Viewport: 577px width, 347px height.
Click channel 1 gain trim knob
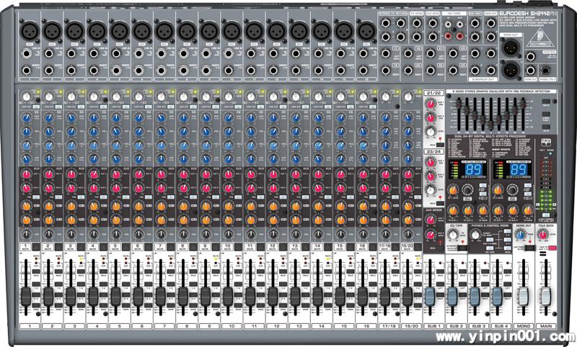[x=27, y=96]
